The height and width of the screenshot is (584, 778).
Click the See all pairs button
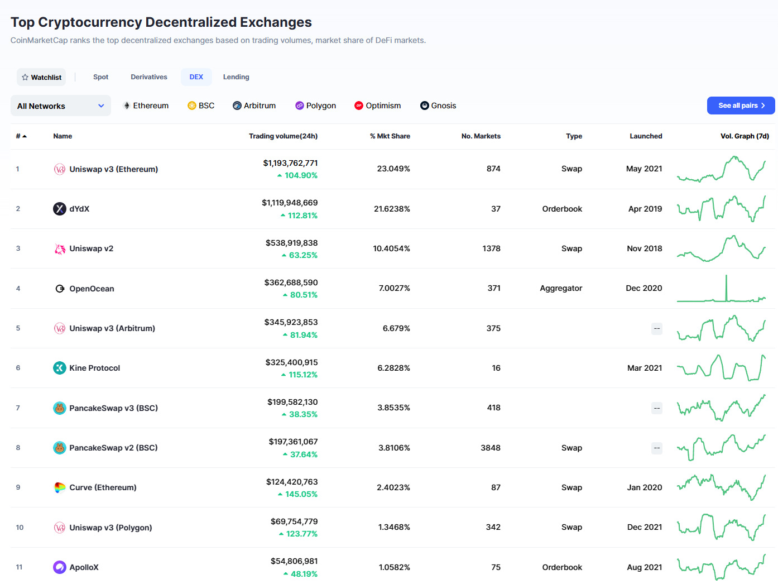(741, 106)
